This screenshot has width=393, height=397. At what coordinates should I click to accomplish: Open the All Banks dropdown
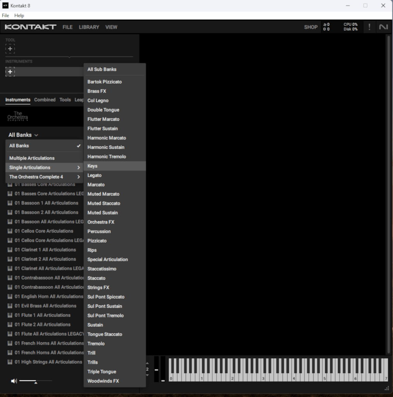(x=23, y=135)
